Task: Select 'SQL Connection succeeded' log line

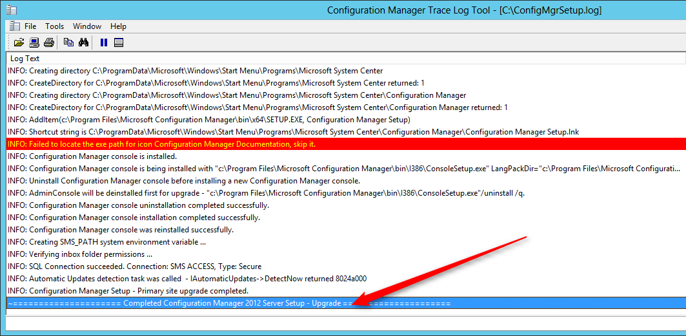Action: [346, 266]
